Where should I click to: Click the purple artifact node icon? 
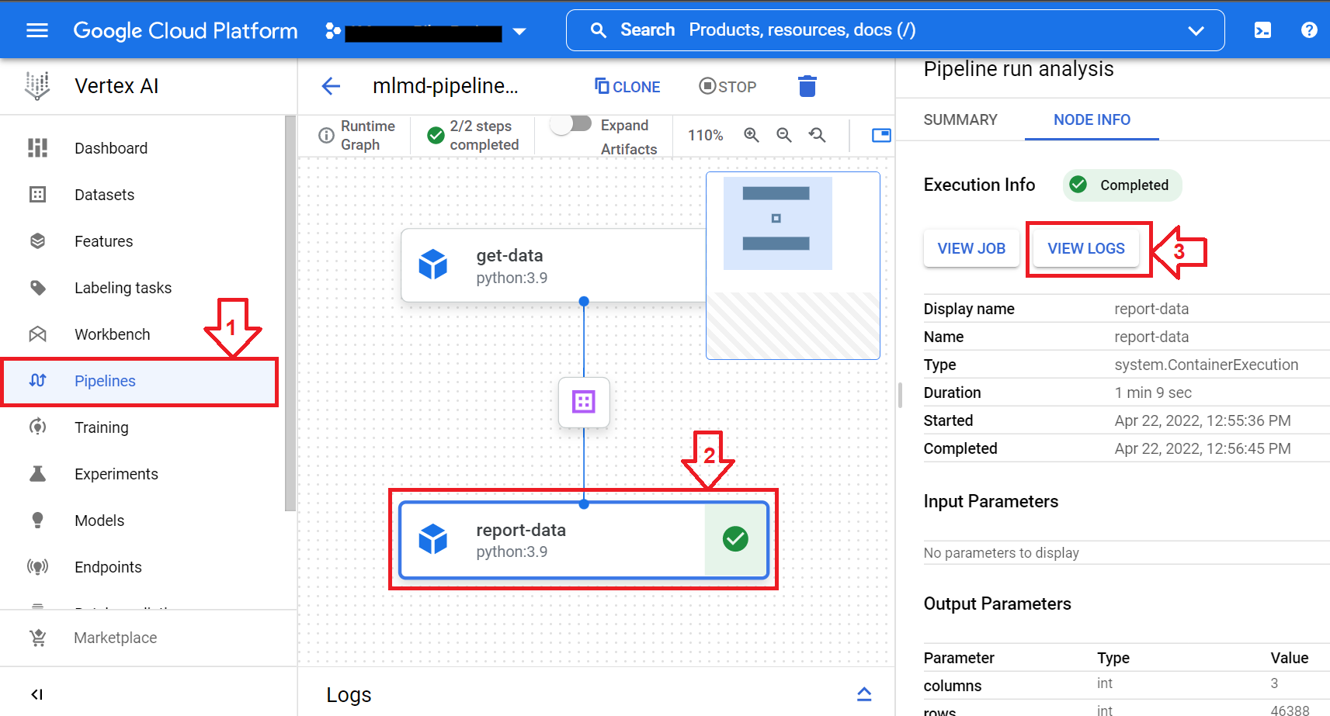click(584, 402)
